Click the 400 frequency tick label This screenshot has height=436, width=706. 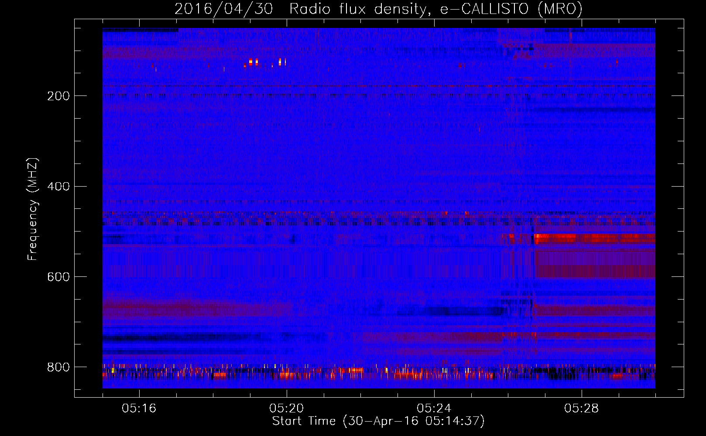(58, 187)
